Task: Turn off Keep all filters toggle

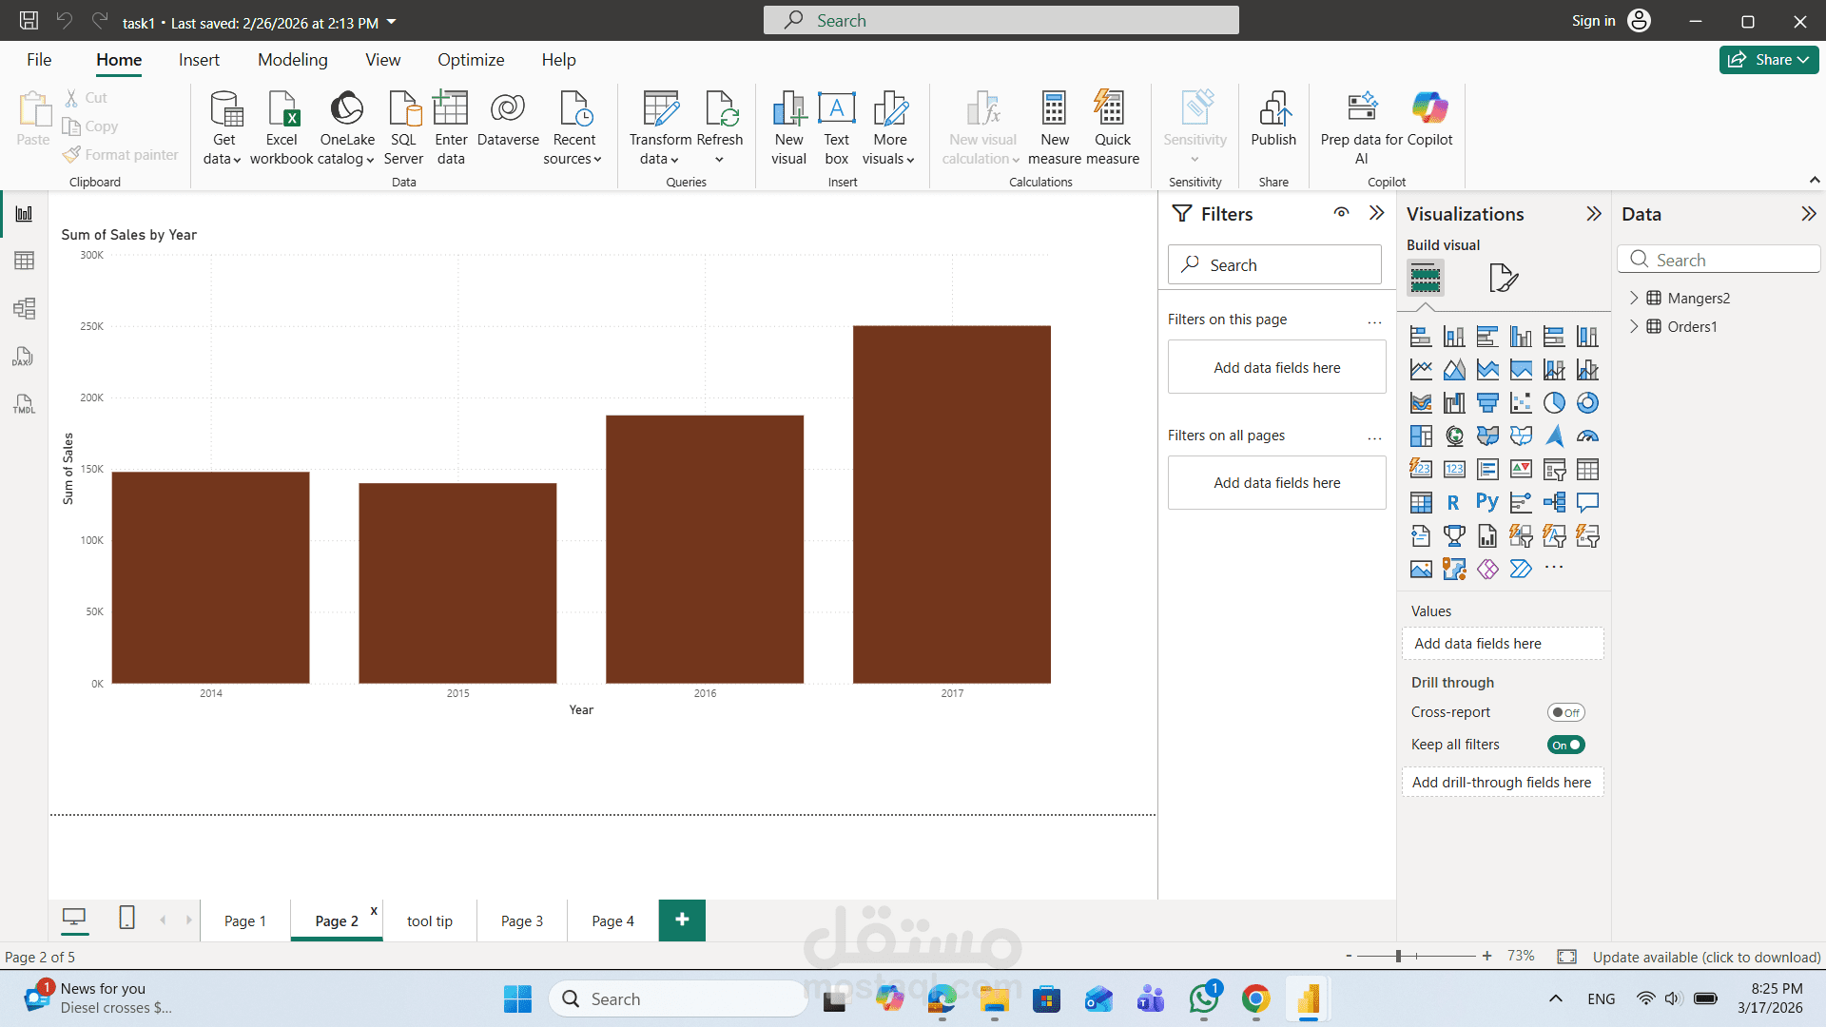Action: 1565,745
